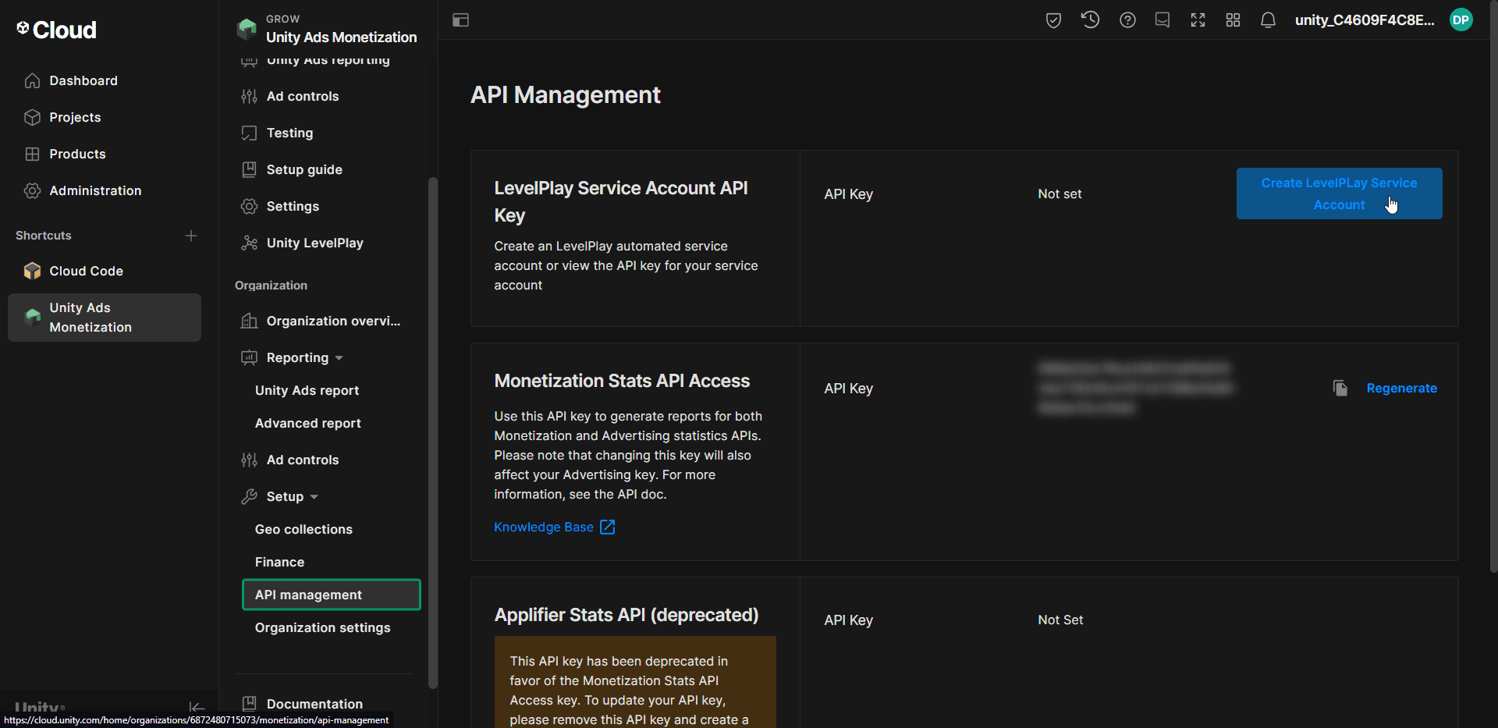Open the apps grid icon
1498x728 pixels.
(1233, 20)
